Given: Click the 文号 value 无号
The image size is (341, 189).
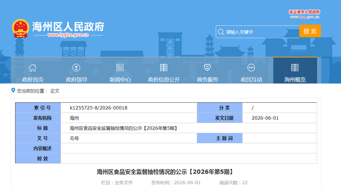Looking at the screenshot, I should [74, 138].
